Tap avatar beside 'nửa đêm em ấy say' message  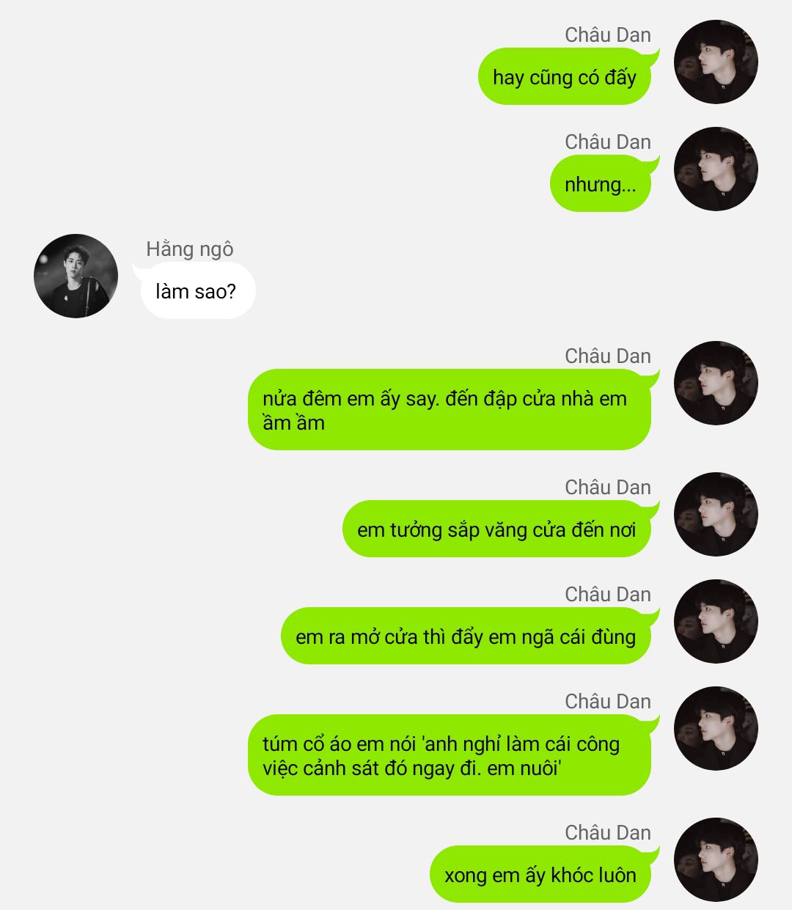pos(716,383)
